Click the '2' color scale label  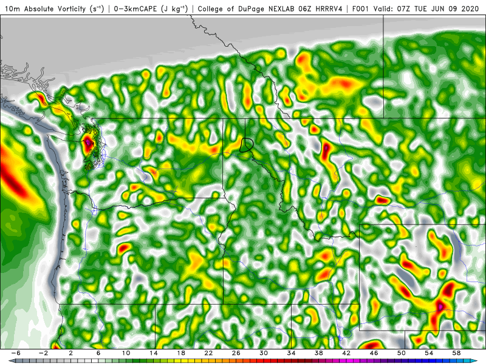click(70, 353)
